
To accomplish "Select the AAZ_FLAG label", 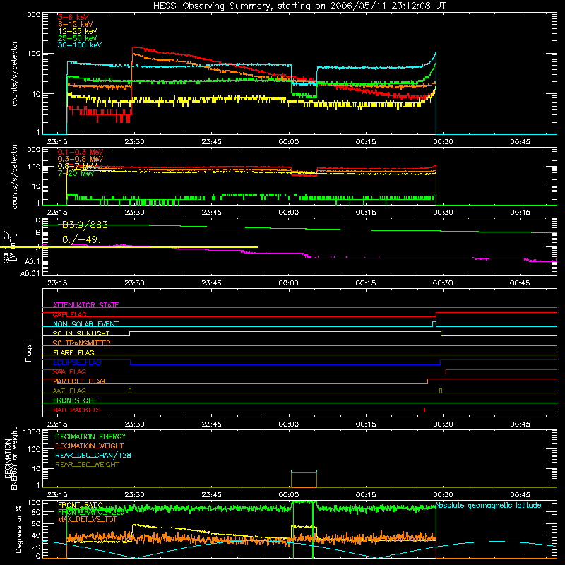I will pos(69,391).
